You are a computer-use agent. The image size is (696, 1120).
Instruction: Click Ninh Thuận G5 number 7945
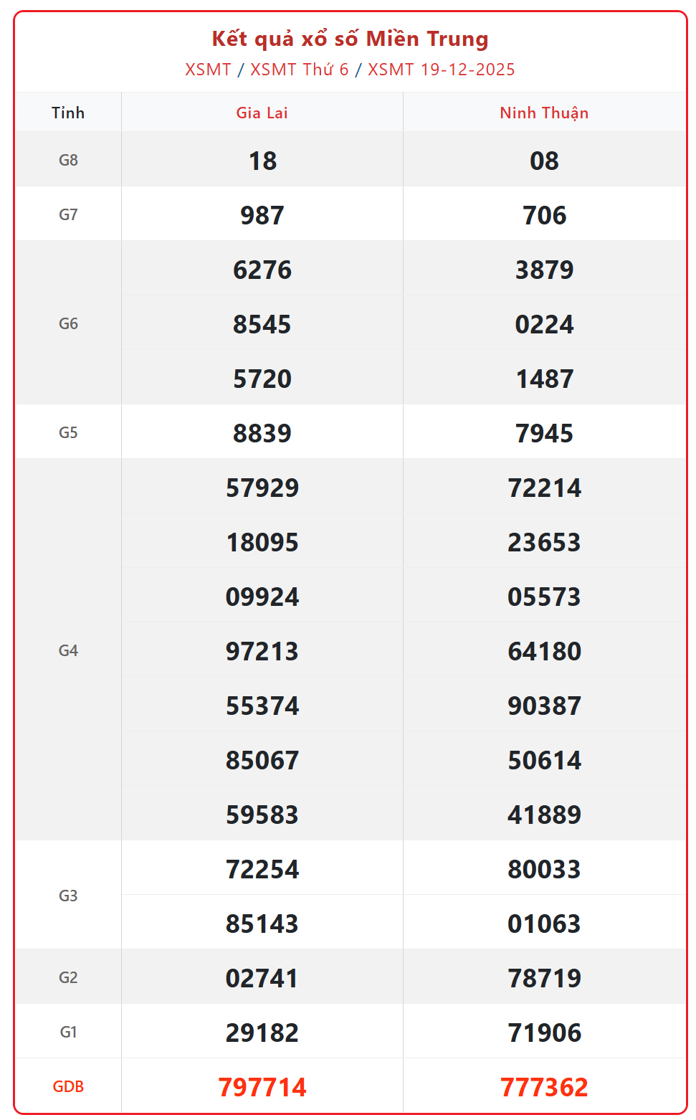tap(544, 433)
